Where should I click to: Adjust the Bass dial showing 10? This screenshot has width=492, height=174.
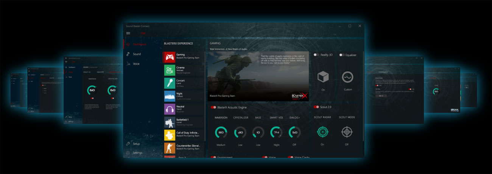click(x=258, y=132)
